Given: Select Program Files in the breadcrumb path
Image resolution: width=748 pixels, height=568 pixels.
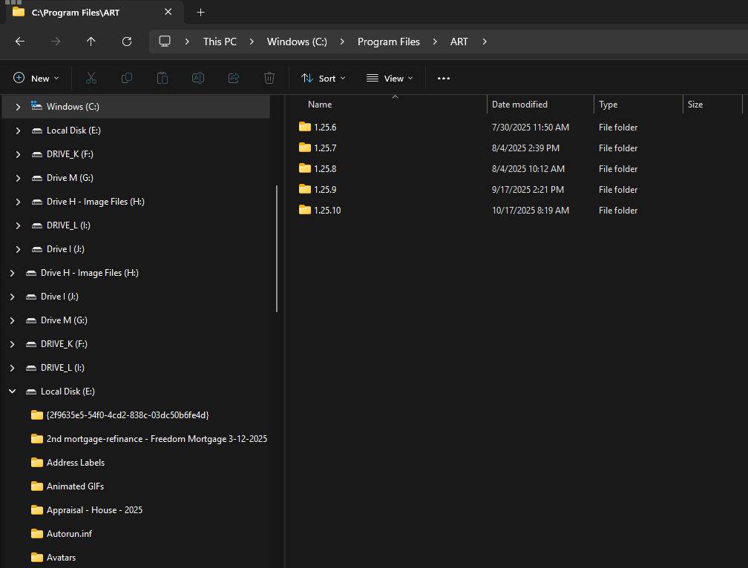Looking at the screenshot, I should coord(388,42).
